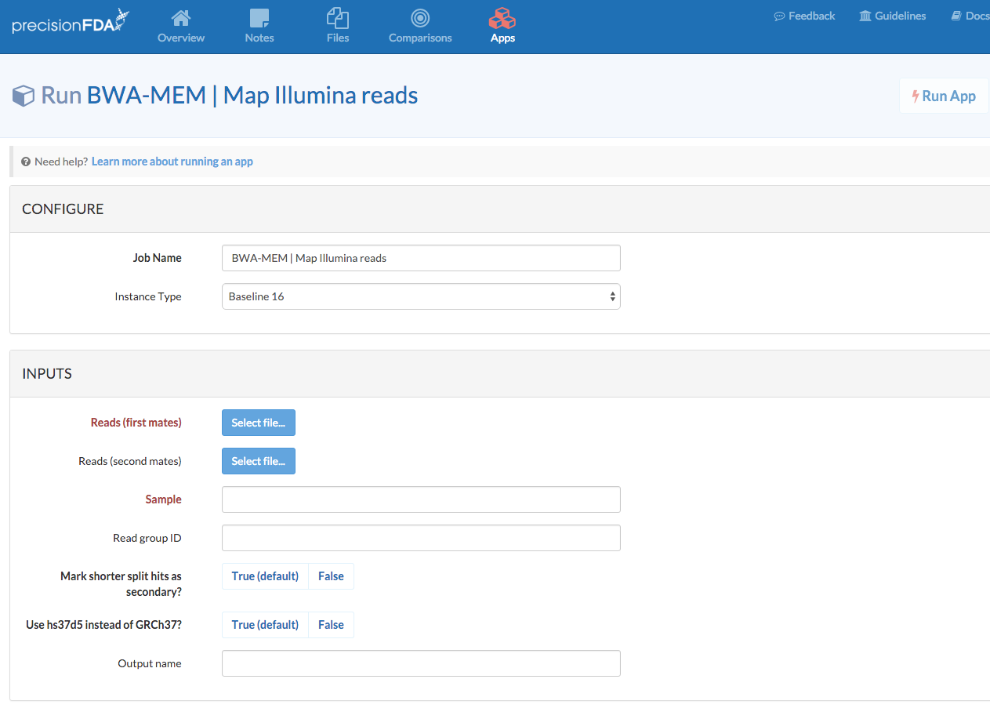Open BWA-MEM | Map Illumina reads title link
Screen dimensions: 990x719
(252, 96)
